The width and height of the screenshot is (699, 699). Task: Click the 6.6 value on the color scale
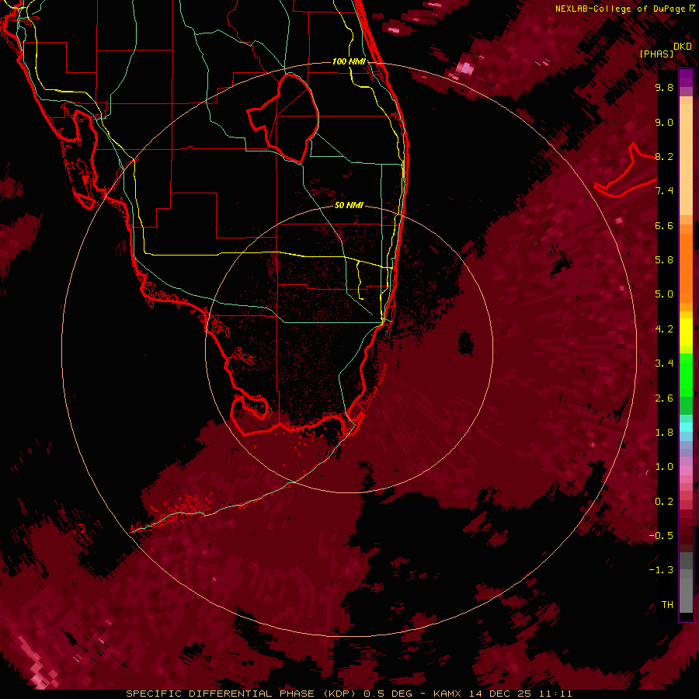[664, 225]
